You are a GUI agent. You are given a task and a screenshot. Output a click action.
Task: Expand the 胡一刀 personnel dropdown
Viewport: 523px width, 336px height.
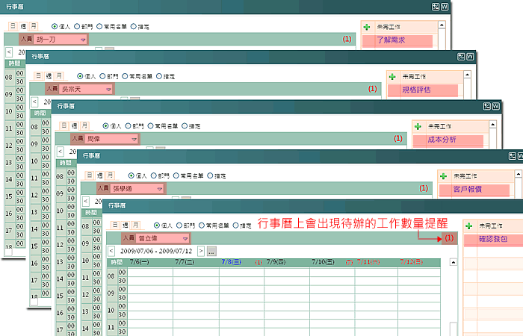click(83, 39)
